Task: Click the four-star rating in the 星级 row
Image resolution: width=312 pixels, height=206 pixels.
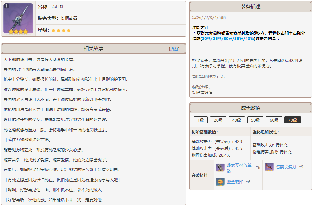Action: (61, 30)
